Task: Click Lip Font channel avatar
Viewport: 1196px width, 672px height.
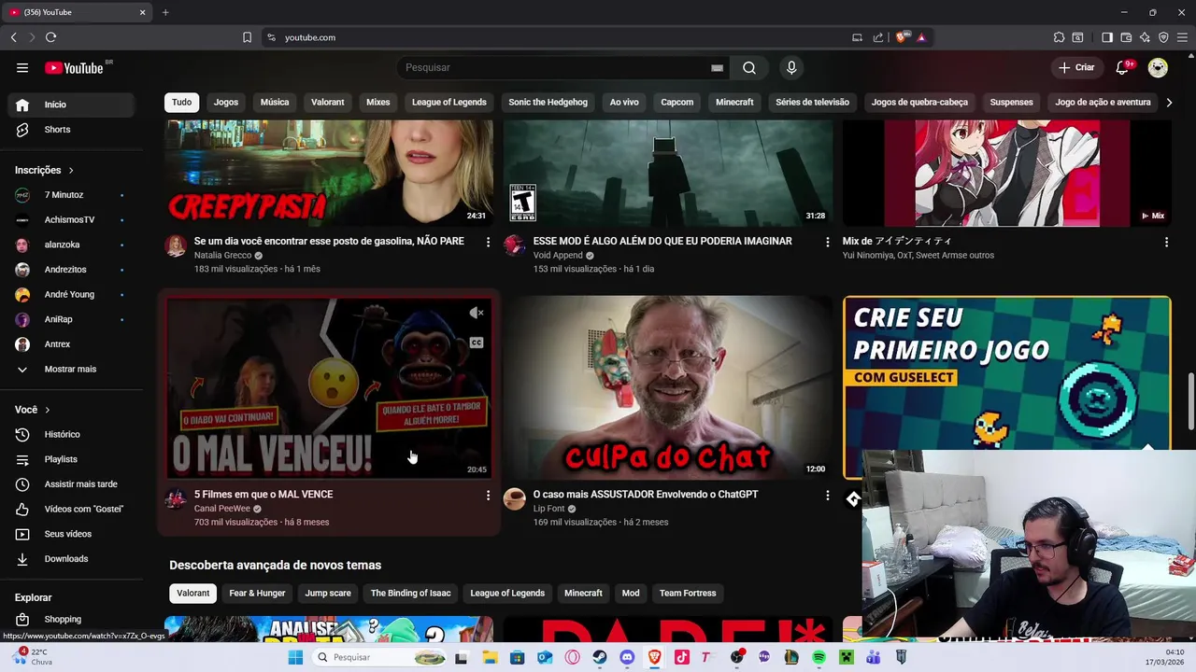Action: pyautogui.click(x=515, y=498)
